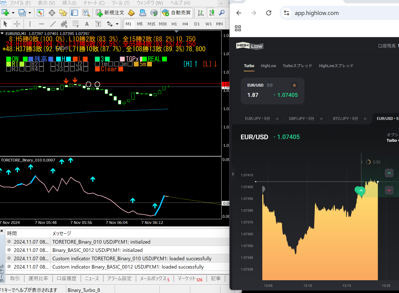The image size is (399, 293).
Task: Open the new chart dropdown arrow
Action: [13, 13]
